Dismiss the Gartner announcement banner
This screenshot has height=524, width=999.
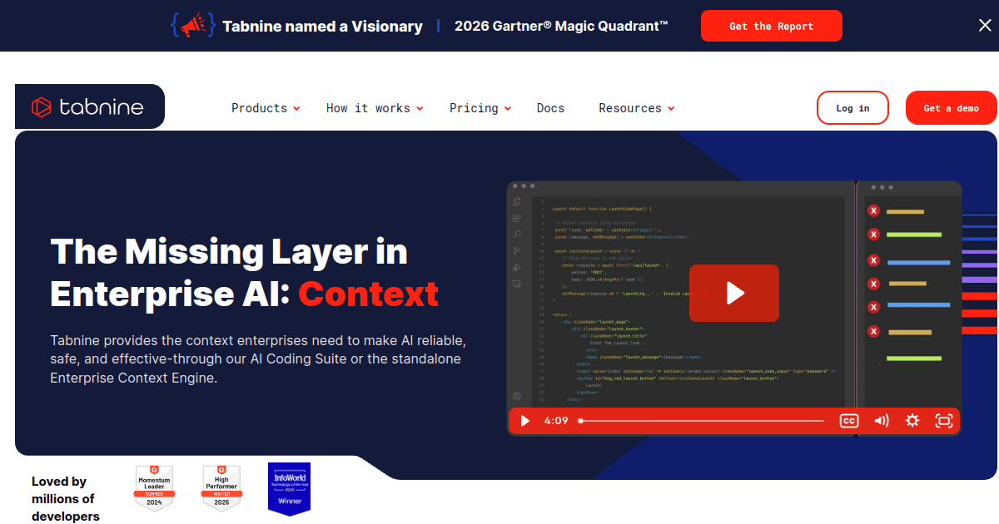pos(985,25)
